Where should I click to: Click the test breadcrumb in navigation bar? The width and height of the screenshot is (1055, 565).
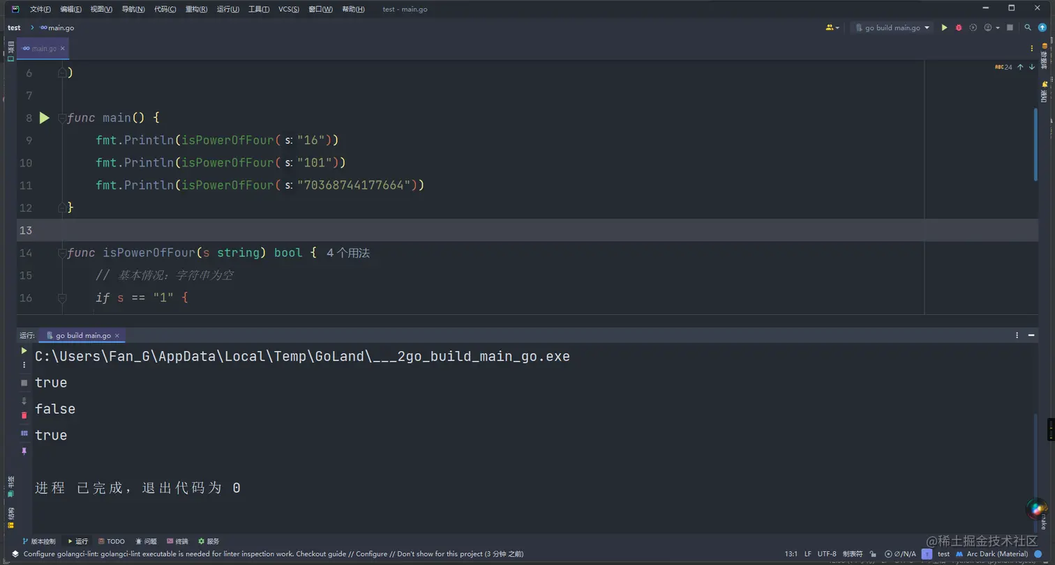click(x=14, y=28)
